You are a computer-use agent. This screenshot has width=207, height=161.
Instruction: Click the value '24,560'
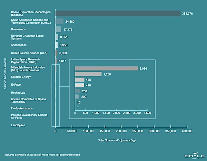pyautogui.click(x=70, y=22)
